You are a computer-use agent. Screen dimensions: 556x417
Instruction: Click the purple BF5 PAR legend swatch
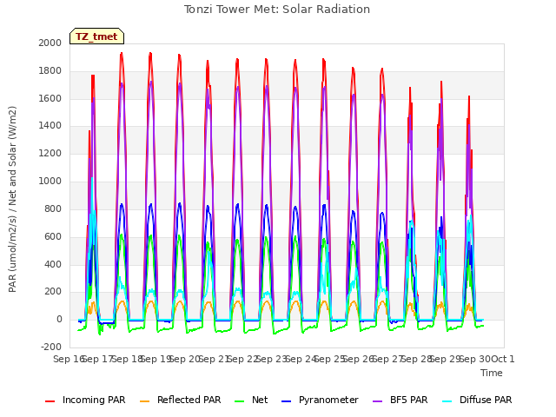point(378,401)
